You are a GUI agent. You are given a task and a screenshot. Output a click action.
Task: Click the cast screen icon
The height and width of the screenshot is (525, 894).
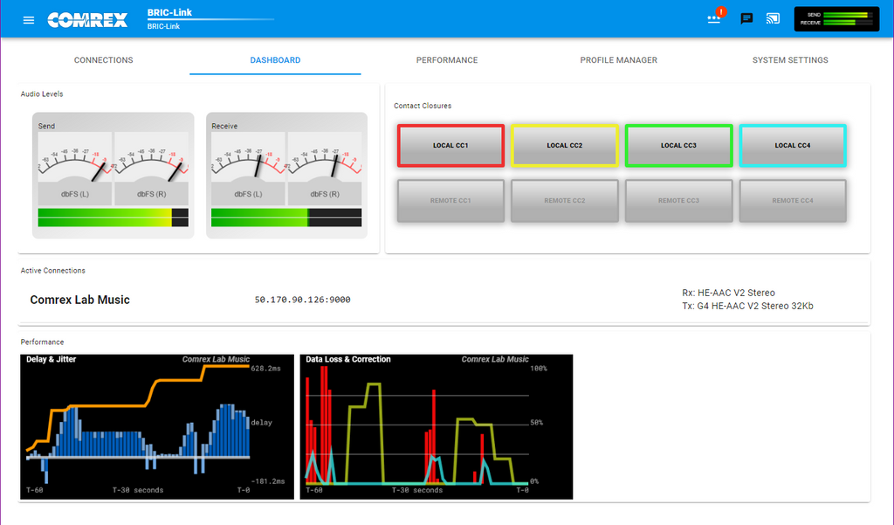773,19
